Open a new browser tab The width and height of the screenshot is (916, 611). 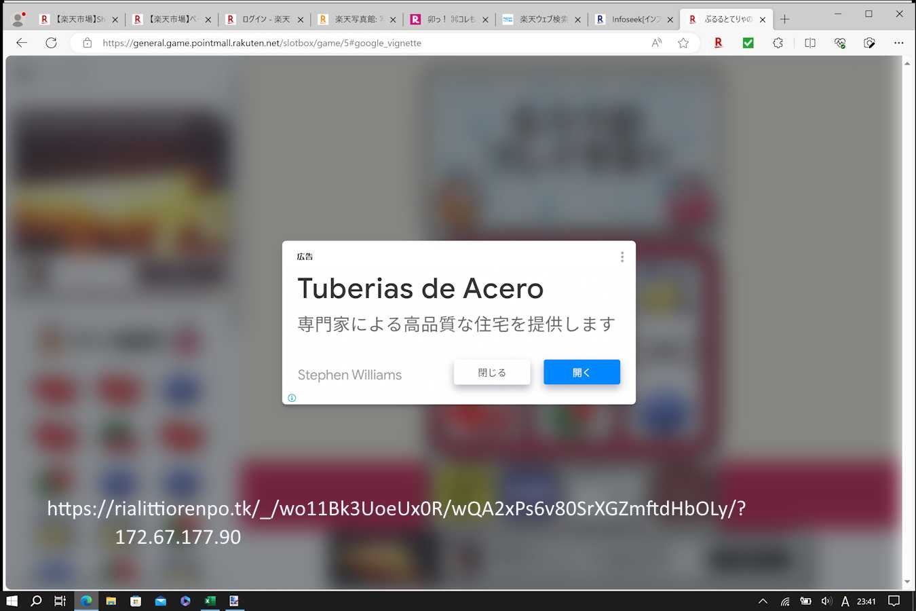784,19
